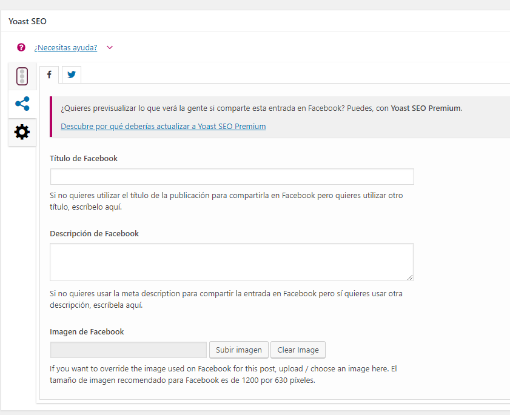Click inside the Descripción de Facebook textarea
Viewport: 510px width, 415px height.
tap(232, 262)
